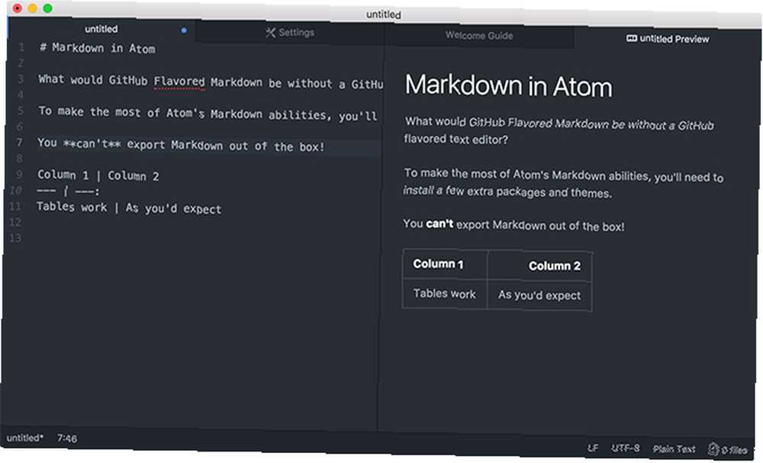Place cursor in the line 'You **can't** export Markdown'
763x463 pixels.
click(181, 144)
